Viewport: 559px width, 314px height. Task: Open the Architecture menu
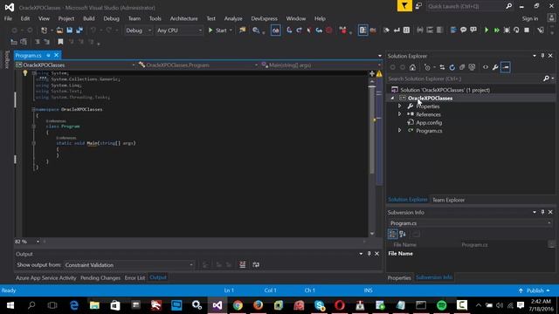tap(184, 18)
